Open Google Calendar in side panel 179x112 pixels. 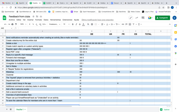(176, 25)
